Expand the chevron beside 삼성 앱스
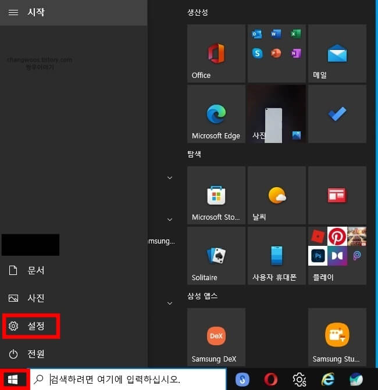The height and width of the screenshot is (390, 378). (x=170, y=303)
